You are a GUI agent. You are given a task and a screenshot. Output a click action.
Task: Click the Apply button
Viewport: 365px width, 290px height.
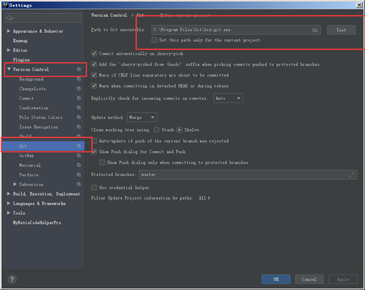click(343, 279)
